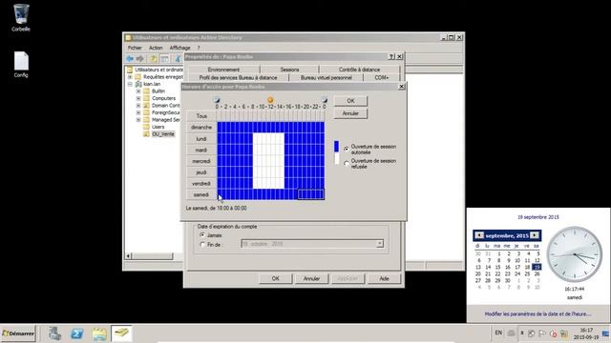The width and height of the screenshot is (611, 343).
Task: Click OK in the properties dialog
Action: tap(276, 278)
